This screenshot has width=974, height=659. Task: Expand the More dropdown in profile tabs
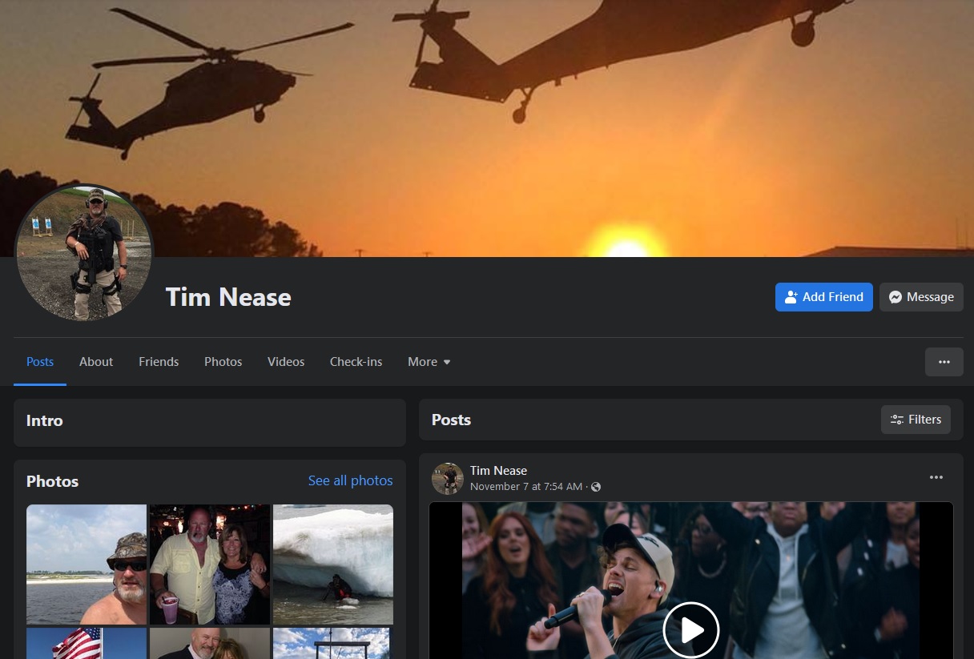[429, 362]
